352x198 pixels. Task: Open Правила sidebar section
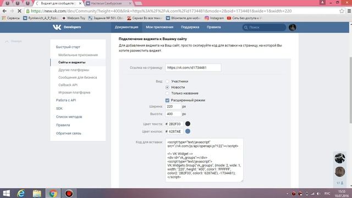coord(63,125)
